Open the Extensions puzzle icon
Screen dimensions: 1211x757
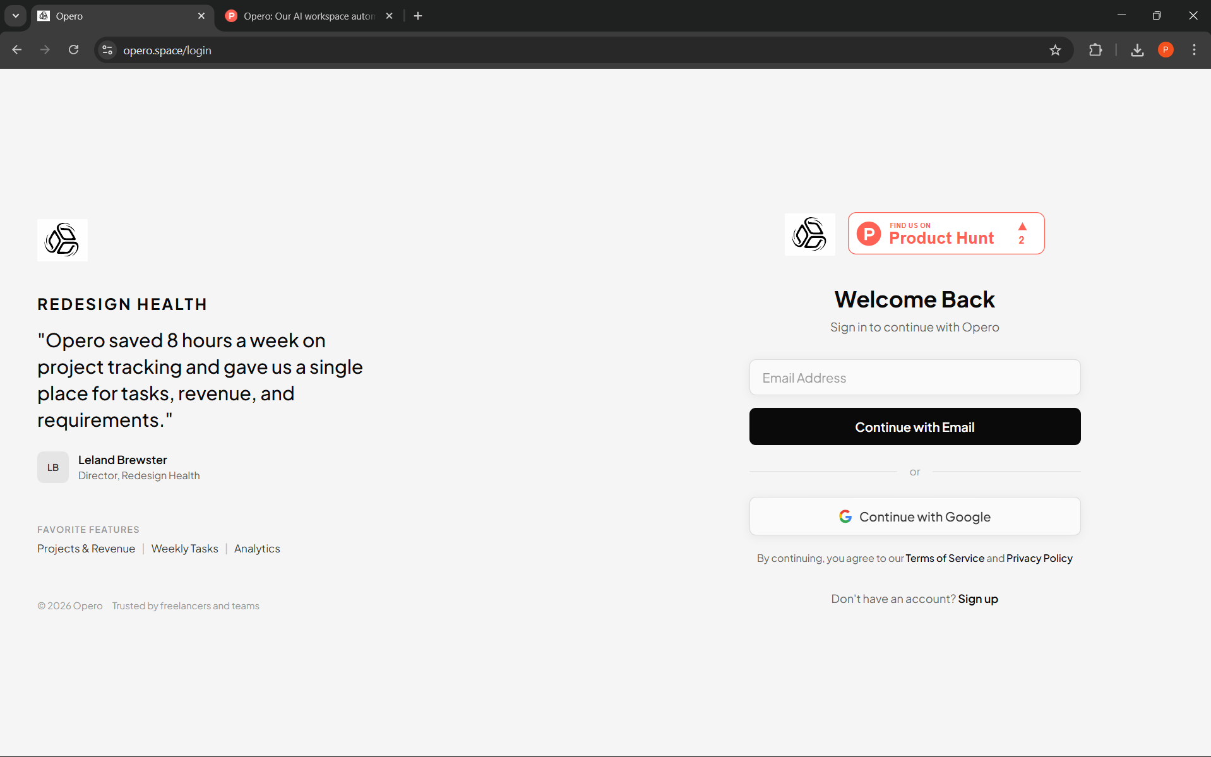click(1095, 50)
